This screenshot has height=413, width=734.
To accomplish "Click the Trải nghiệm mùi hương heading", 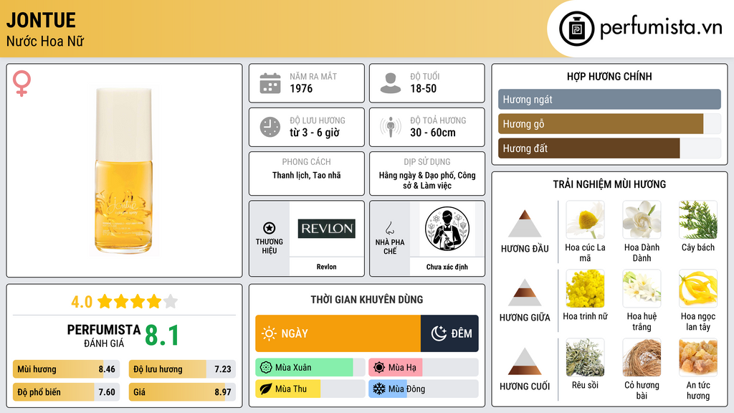I will click(609, 184).
